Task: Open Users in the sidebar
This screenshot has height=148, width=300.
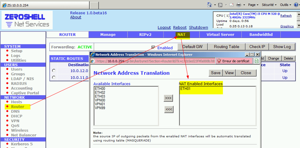Action: tap(17, 69)
